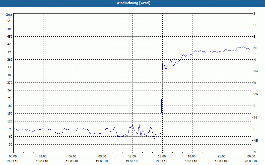The height and width of the screenshot is (165, 265).
Task: Click the 450 degree axis label
Action: tap(10, 37)
